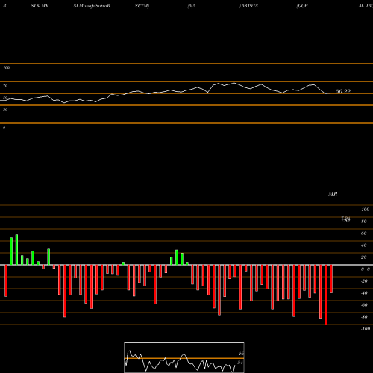Screen dimensions: 373x373
Task: Open the mini RSI overview chart thumbnail
Action: coord(184,357)
